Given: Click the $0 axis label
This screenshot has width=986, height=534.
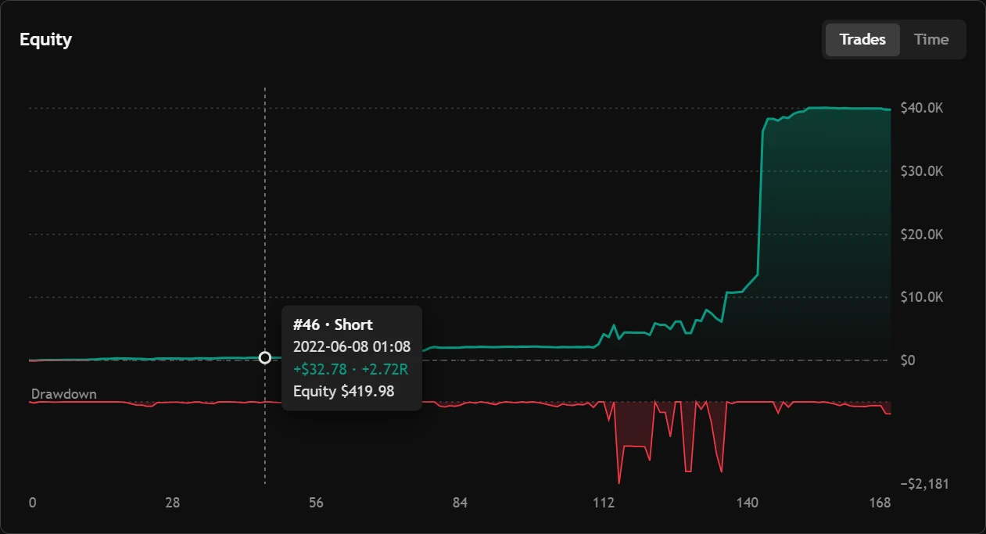Looking at the screenshot, I should pyautogui.click(x=909, y=360).
